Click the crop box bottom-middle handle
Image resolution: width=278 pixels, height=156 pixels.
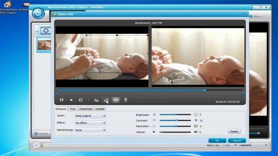(x=117, y=72)
